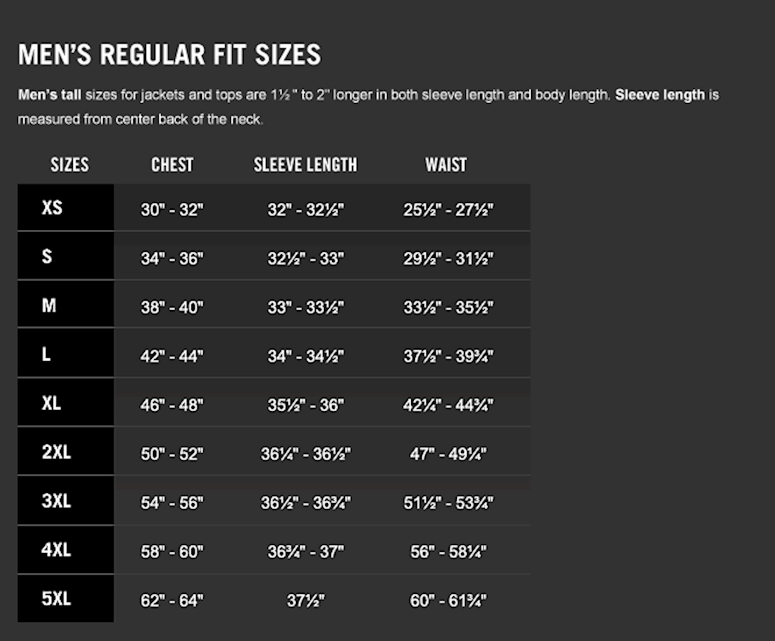This screenshot has width=775, height=641.
Task: Click the bold "Men's tall" text
Action: [x=50, y=95]
